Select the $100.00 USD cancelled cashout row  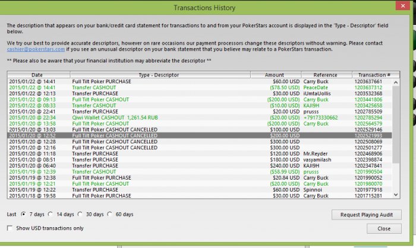click(x=200, y=130)
